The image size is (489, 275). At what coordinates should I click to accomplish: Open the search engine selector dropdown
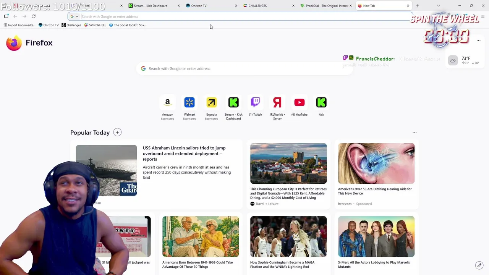(74, 16)
